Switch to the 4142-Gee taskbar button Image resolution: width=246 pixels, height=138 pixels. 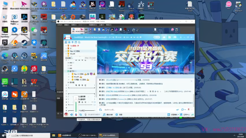pos(108,135)
